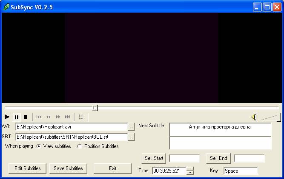Click the Sel. Start button
Screen dimensions: 284x179
click(x=154, y=158)
